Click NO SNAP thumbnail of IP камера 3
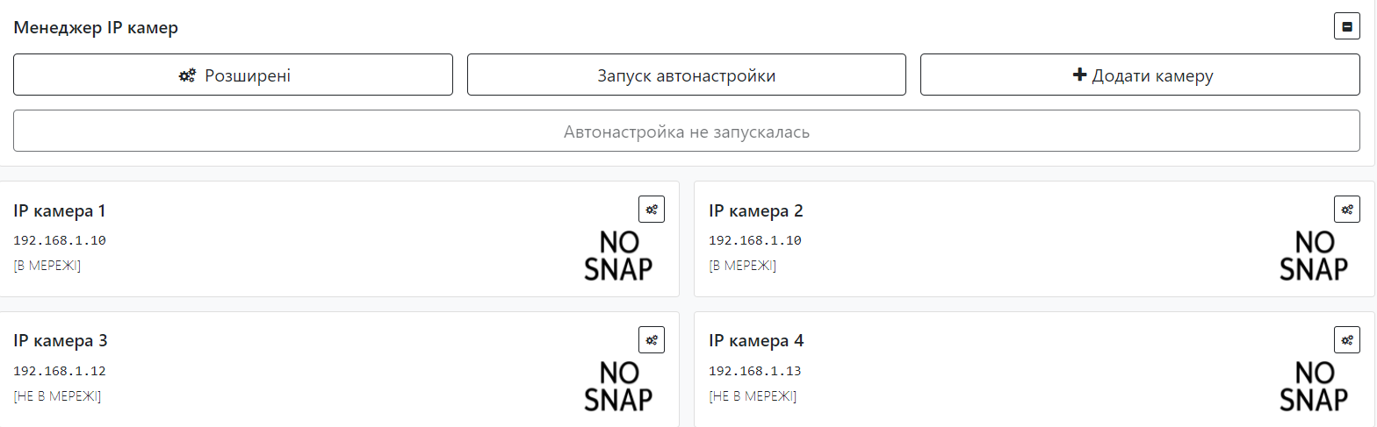Viewport: 1377px width, 427px height. pos(618,386)
